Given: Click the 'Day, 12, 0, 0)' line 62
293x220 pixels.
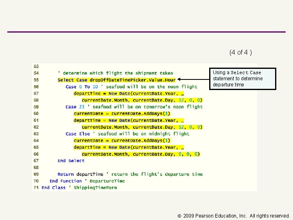Looking at the screenshot, I should click(x=142, y=127).
